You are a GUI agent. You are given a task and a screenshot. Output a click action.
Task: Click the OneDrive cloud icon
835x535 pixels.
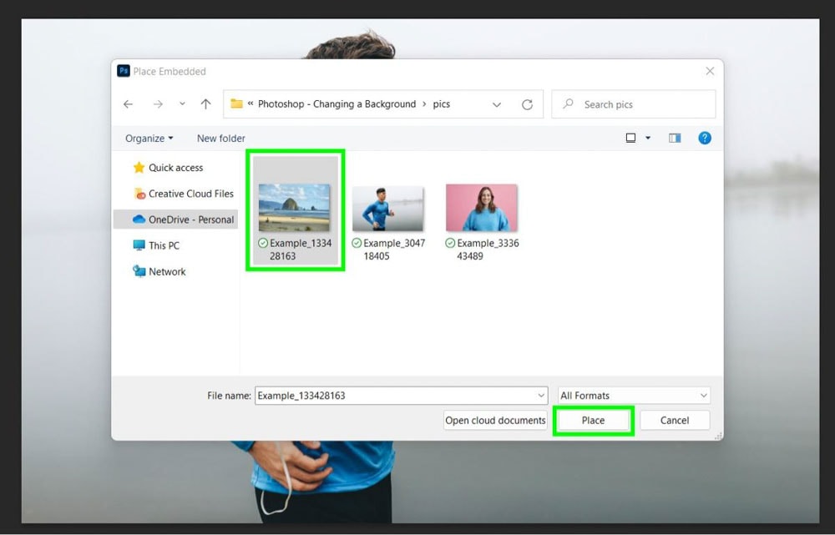tap(139, 220)
